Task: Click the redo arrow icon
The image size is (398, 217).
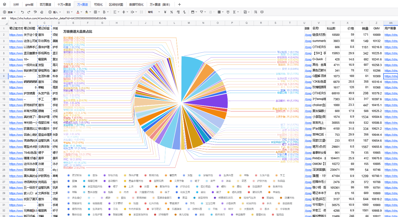Action: pyautogui.click(x=29, y=12)
